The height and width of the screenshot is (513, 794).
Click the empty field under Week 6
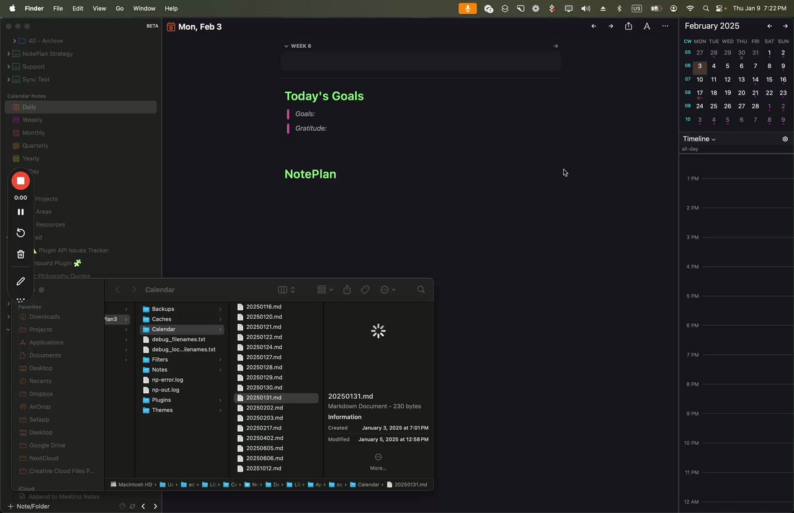pyautogui.click(x=421, y=61)
